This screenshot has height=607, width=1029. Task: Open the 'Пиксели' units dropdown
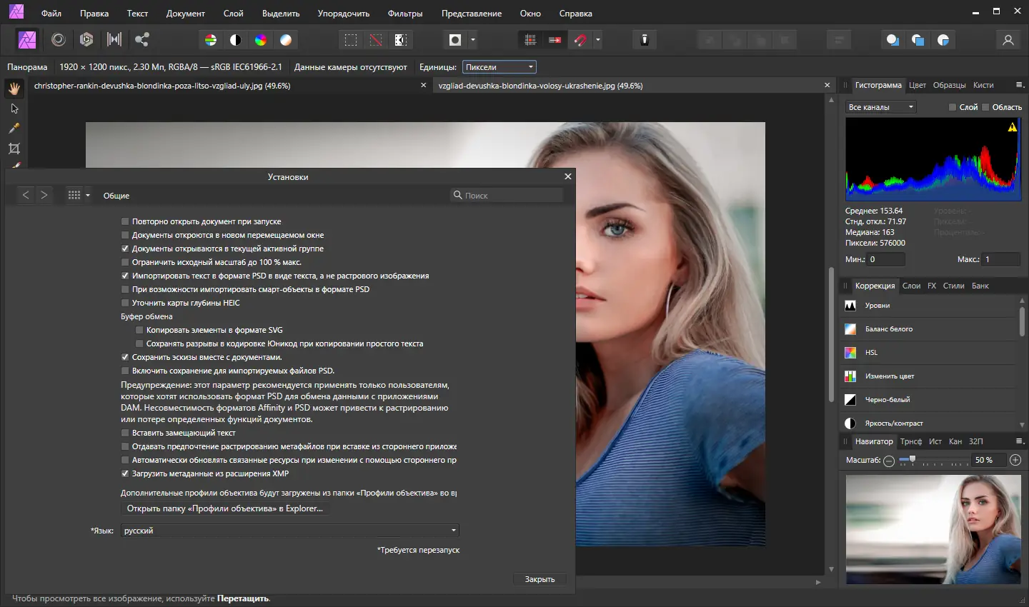pos(499,67)
